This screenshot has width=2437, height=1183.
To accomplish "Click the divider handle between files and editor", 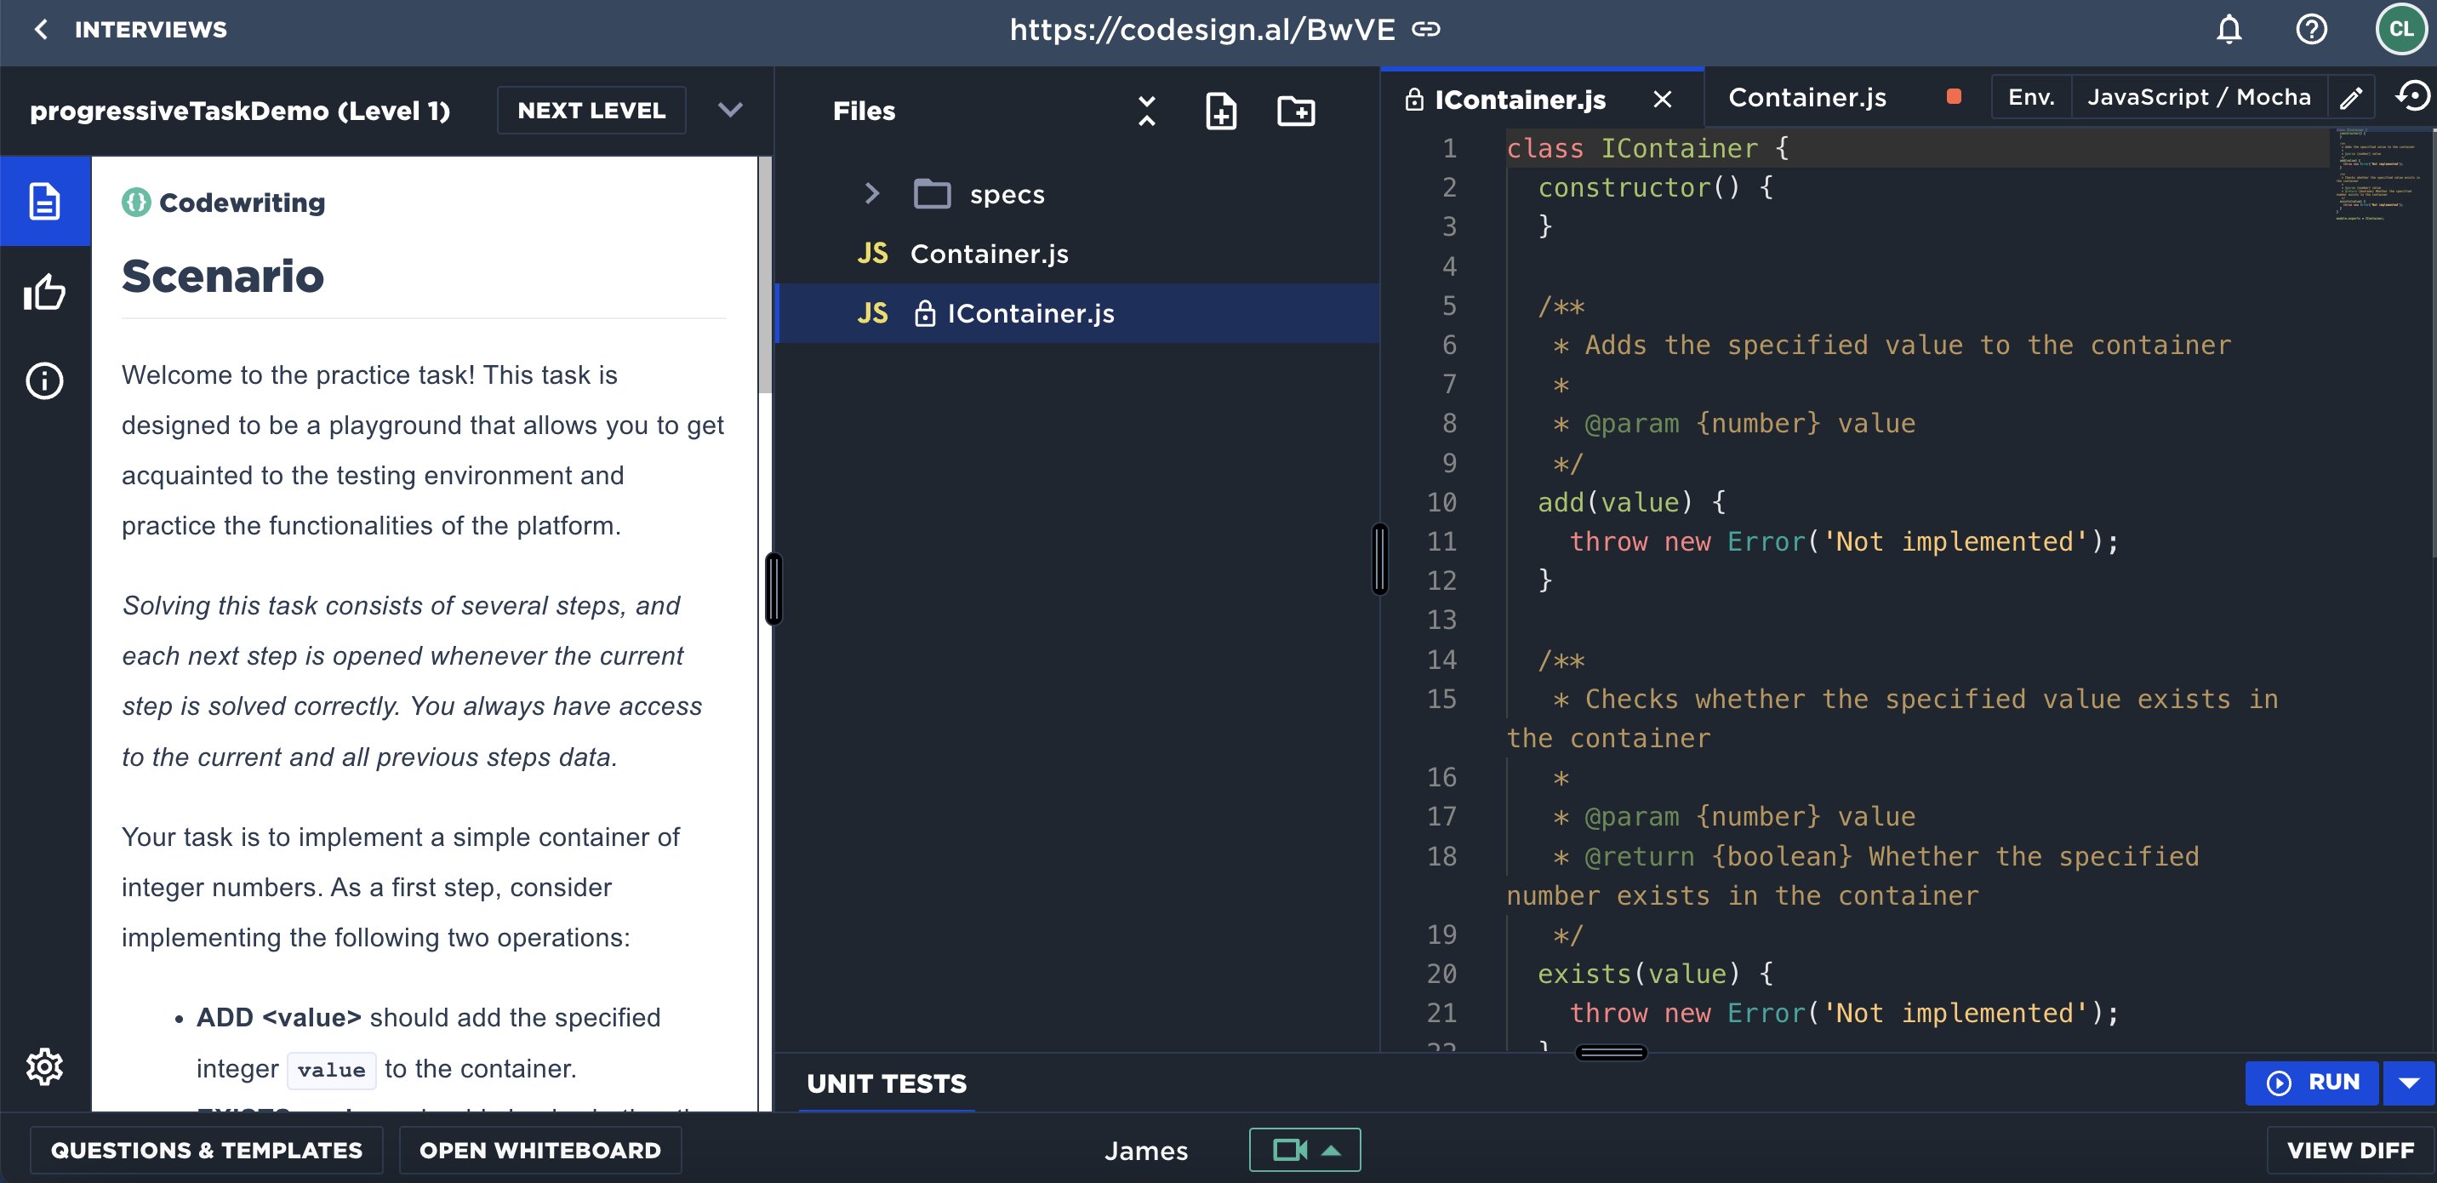I will (x=1380, y=558).
